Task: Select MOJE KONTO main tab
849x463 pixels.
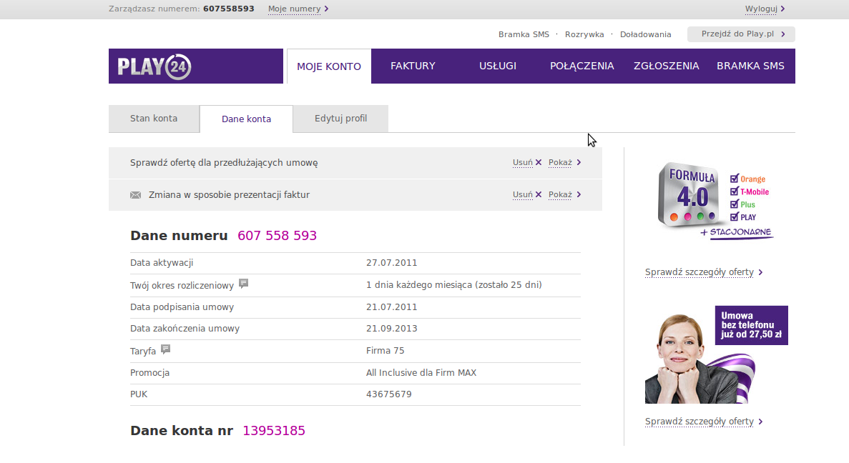Action: click(x=329, y=66)
